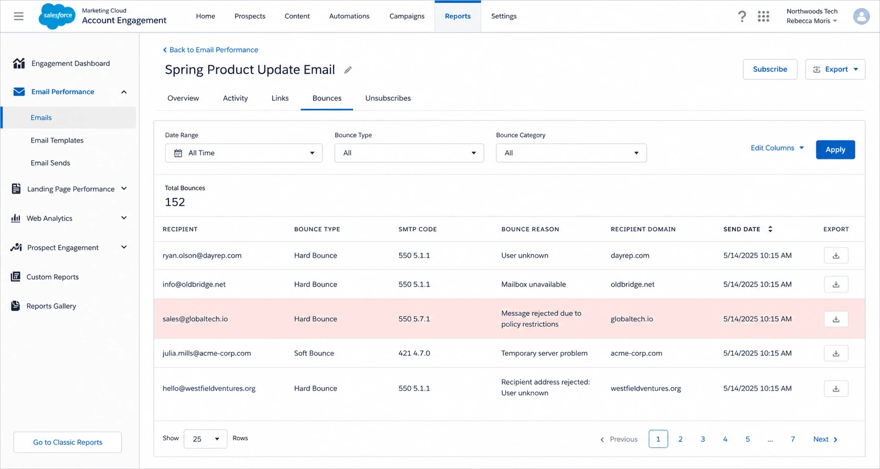880x469 pixels.
Task: Open the app launcher grid icon
Action: pos(763,16)
